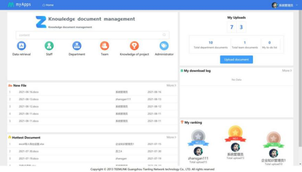Open the hottest document 2021-07-30.docx
This screenshot has height=172, width=302.
29,151
